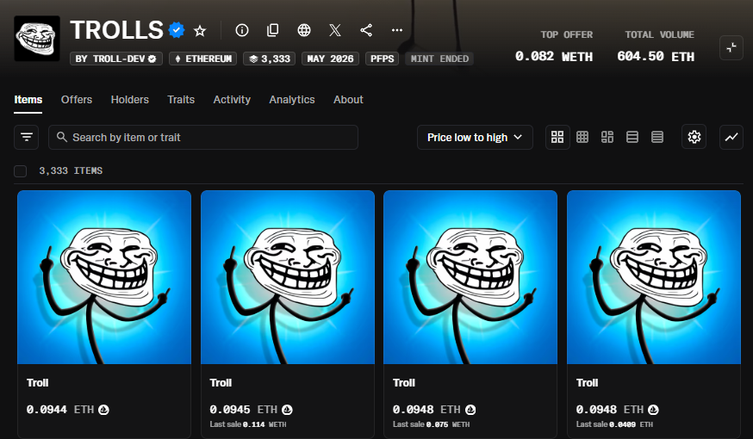Screen dimensions: 753x439
Task: Click the TOP OFFER 0.082 WETH value
Action: [x=554, y=57]
